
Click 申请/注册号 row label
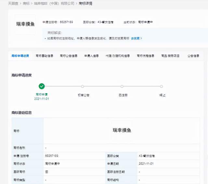point(21,156)
